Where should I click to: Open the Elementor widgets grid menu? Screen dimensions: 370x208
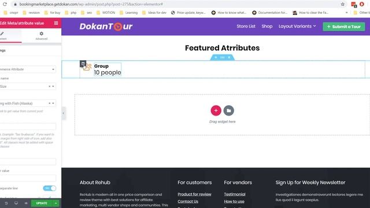click(56, 23)
